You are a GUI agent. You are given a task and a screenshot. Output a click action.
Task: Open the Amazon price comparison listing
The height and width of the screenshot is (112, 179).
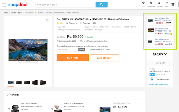click(160, 20)
